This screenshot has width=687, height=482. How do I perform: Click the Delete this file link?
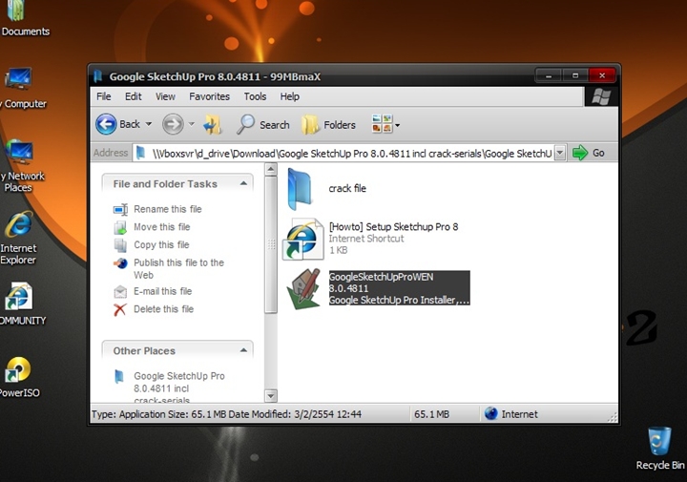(163, 309)
